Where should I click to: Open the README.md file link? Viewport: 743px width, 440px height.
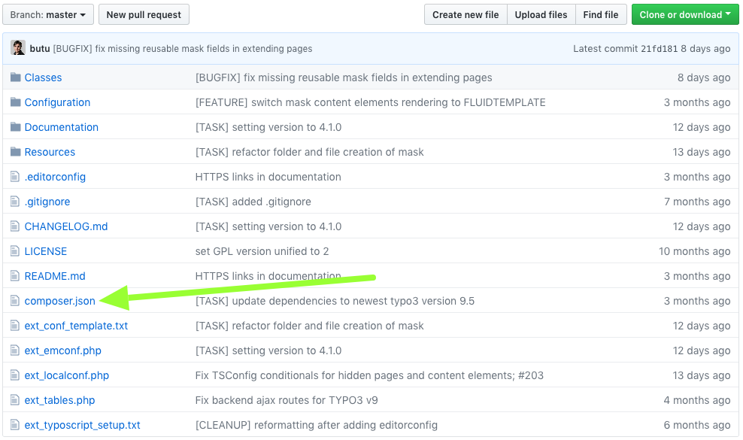tap(55, 276)
